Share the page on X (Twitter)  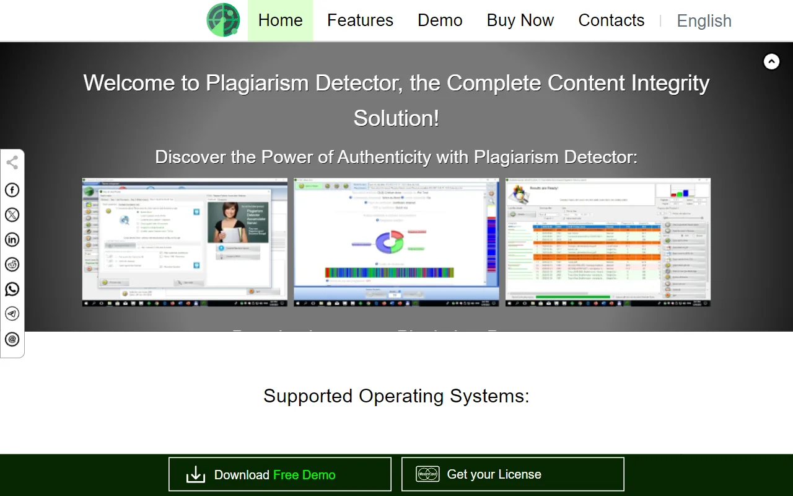point(12,215)
